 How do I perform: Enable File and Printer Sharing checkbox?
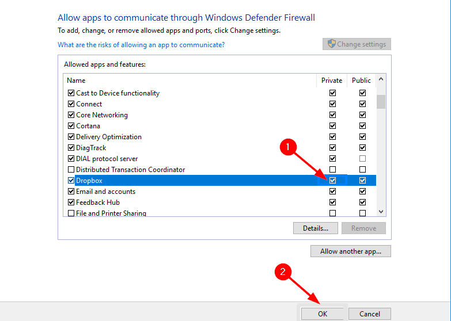click(x=71, y=213)
